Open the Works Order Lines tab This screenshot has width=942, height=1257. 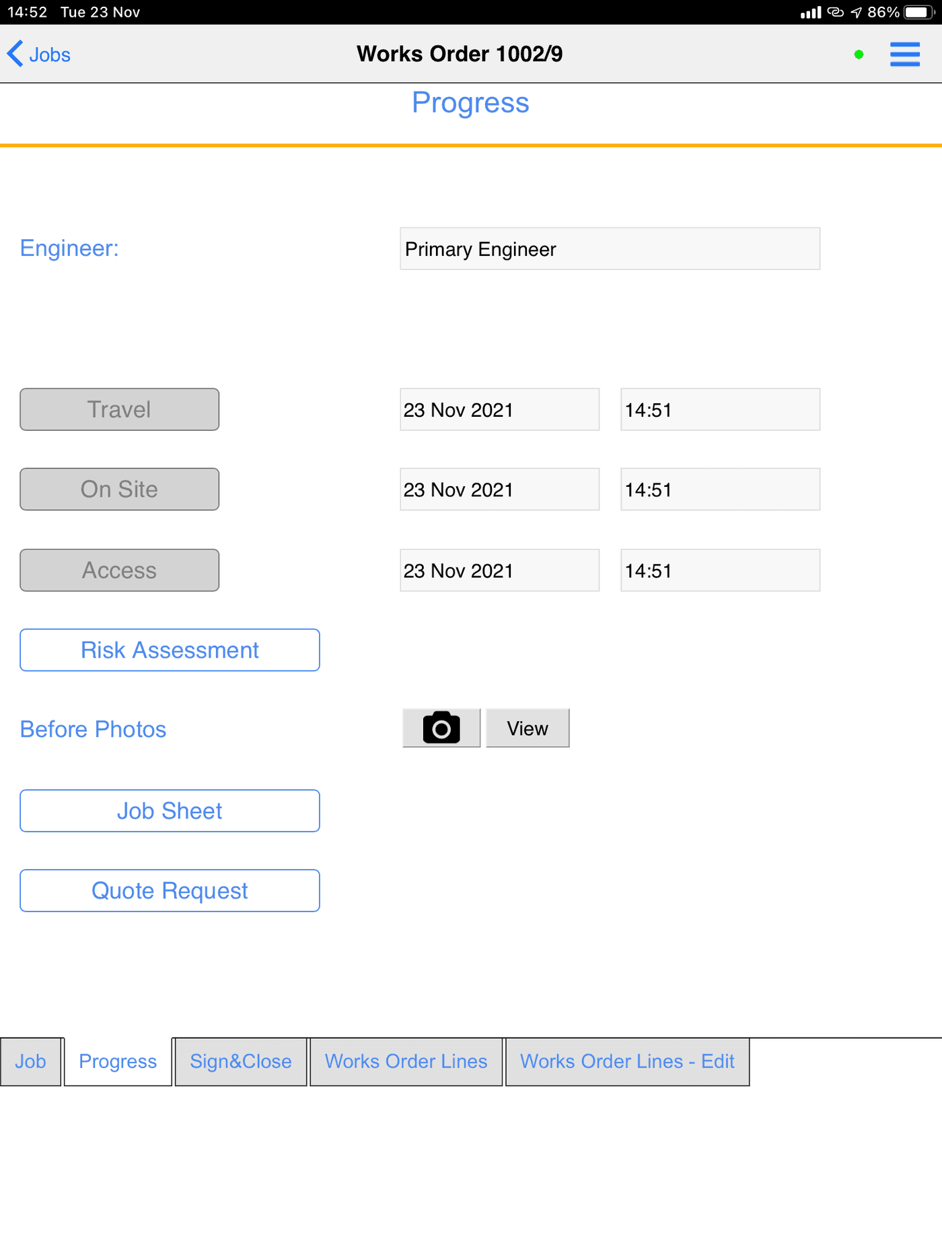(x=406, y=1062)
